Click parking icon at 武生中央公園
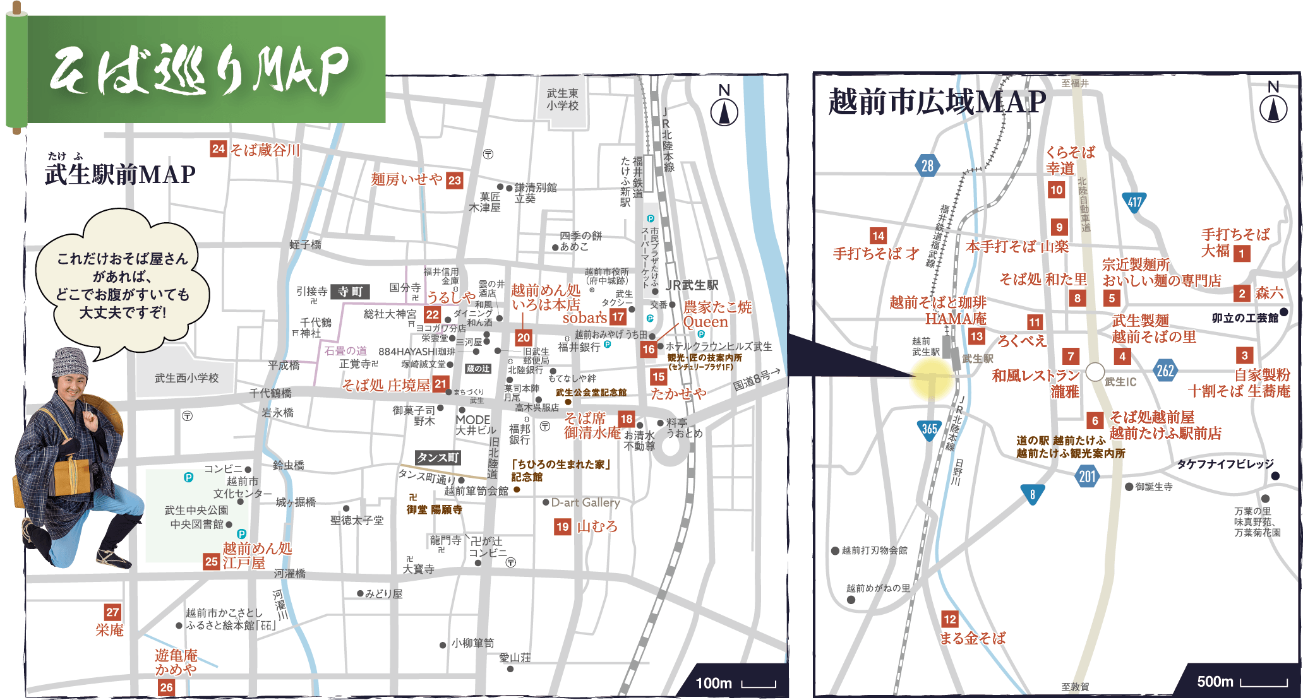This screenshot has width=1303, height=700. point(188,477)
